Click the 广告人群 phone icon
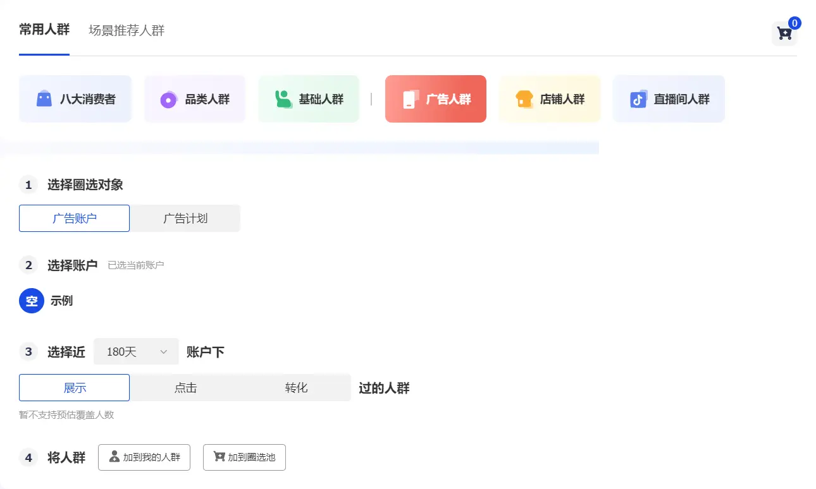Viewport: 816px width, 489px height. tap(409, 99)
